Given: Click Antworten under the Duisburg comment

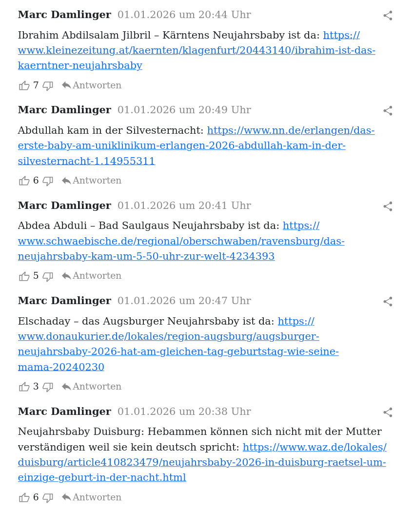Looking at the screenshot, I should [91, 497].
